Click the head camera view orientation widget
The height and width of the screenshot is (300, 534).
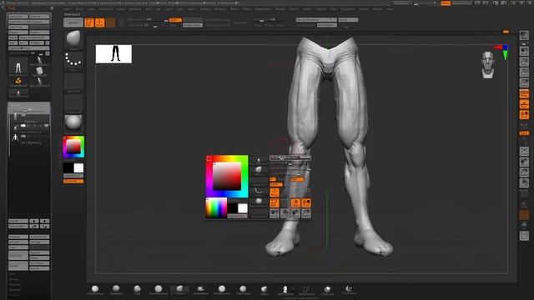click(x=488, y=65)
